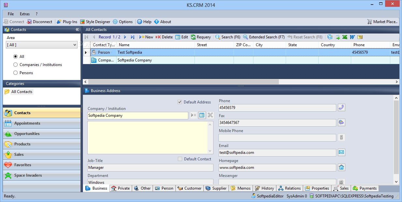The height and width of the screenshot is (202, 402).
Task: Click the export green arrow toolbar icon
Action: (x=337, y=37)
